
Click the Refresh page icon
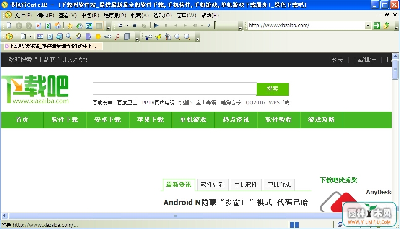click(x=48, y=26)
